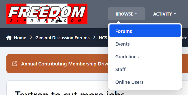This screenshot has height=95, width=188.
Task: Click the Home house icon in breadcrumb
Action: (9, 38)
